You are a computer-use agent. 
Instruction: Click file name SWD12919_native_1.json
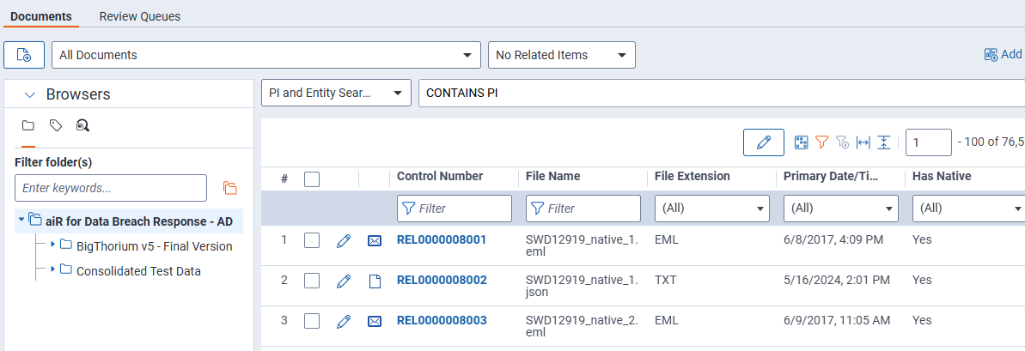click(x=582, y=286)
